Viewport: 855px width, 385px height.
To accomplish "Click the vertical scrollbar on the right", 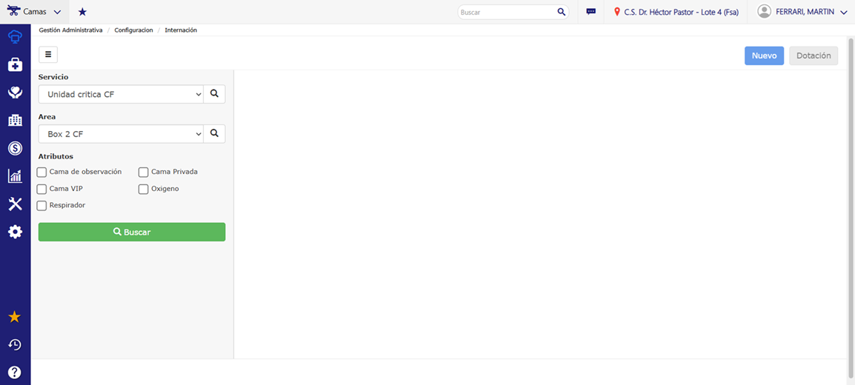I will point(851,207).
